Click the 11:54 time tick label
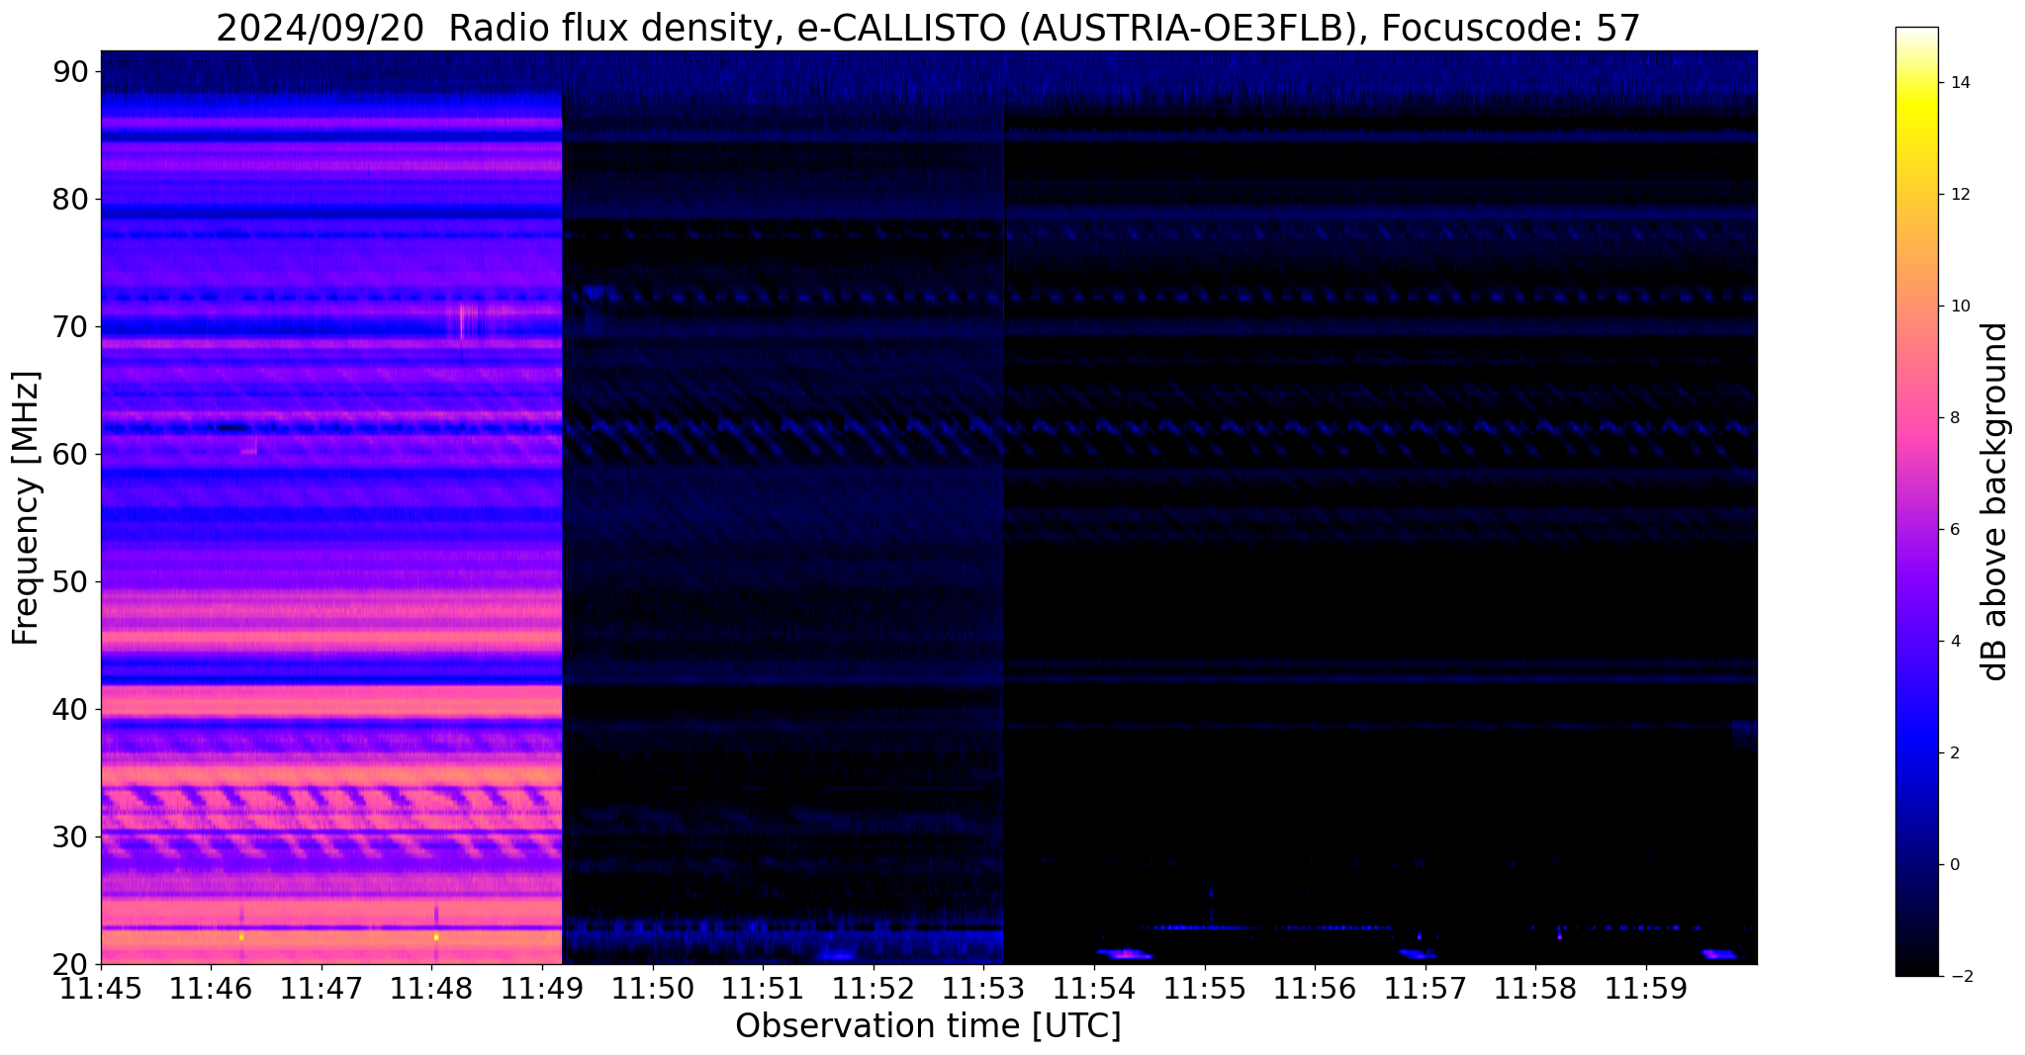The height and width of the screenshot is (1055, 2025). click(1094, 988)
